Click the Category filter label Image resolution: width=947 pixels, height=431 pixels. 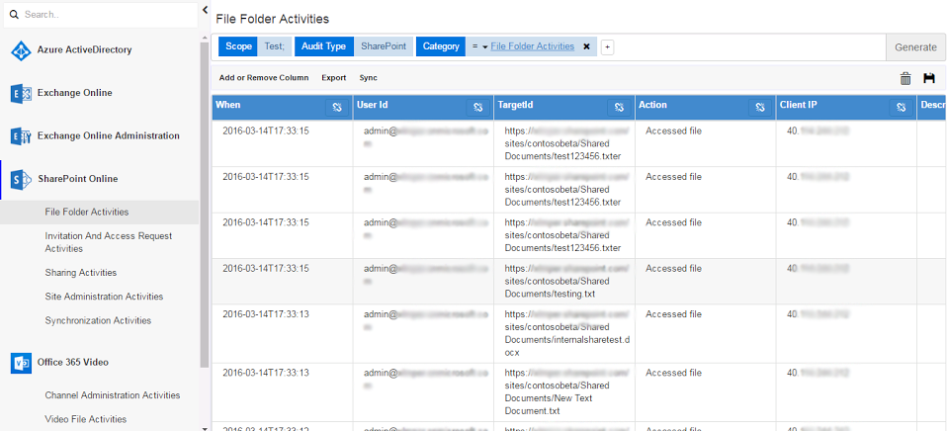coord(441,46)
